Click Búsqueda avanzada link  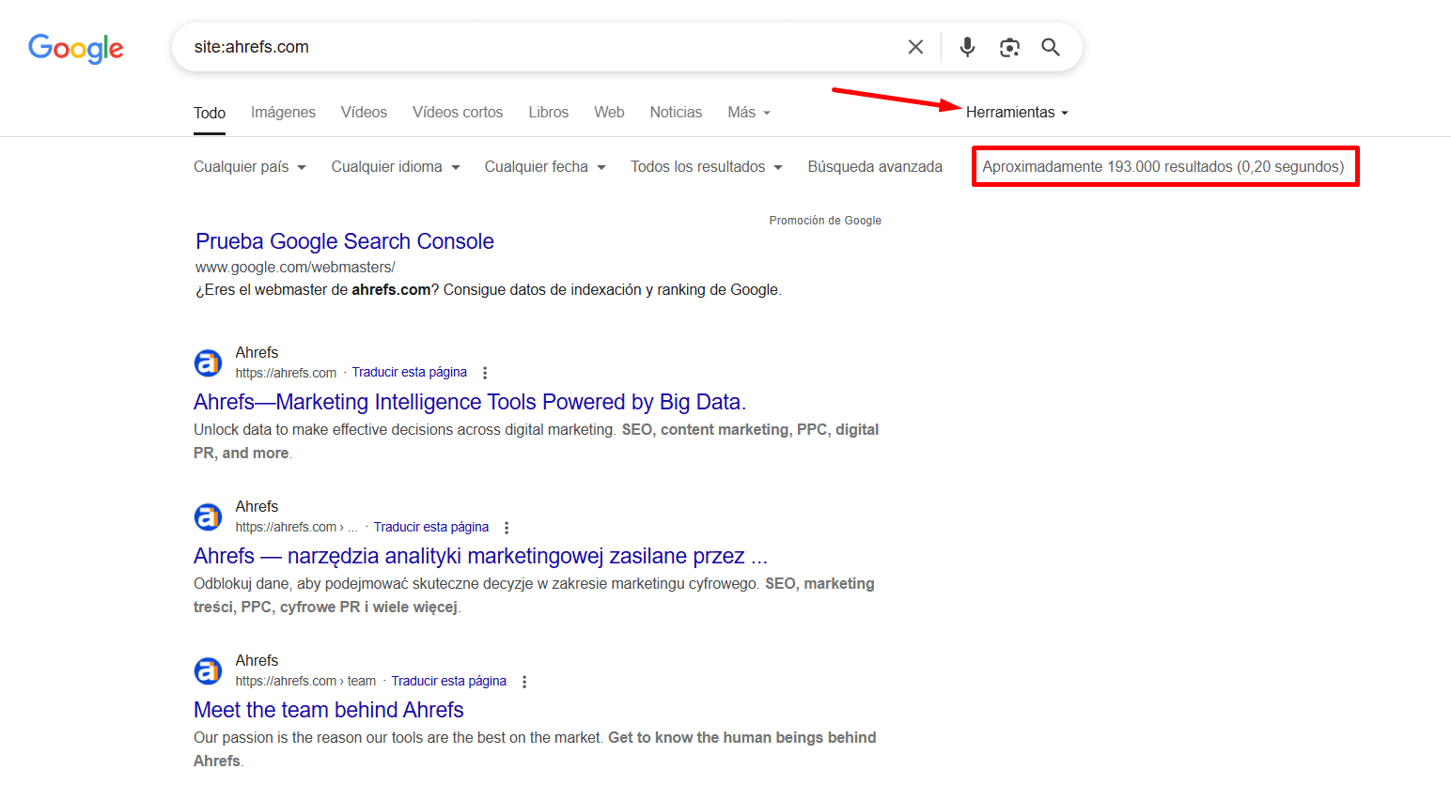(x=875, y=167)
